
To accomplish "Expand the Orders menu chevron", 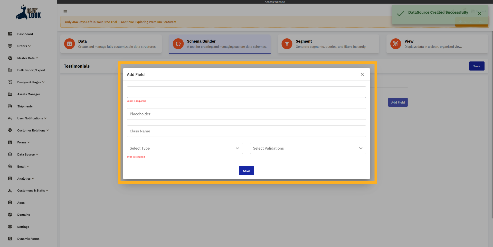I will [29, 46].
